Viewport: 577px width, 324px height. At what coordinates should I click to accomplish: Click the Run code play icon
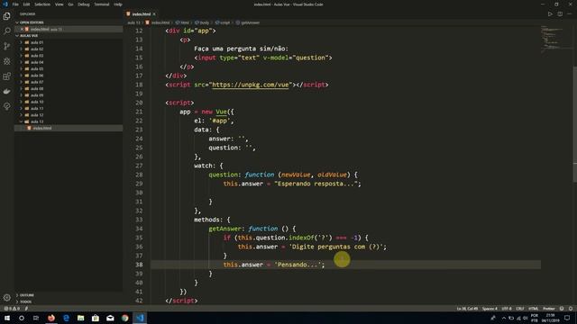pos(550,14)
